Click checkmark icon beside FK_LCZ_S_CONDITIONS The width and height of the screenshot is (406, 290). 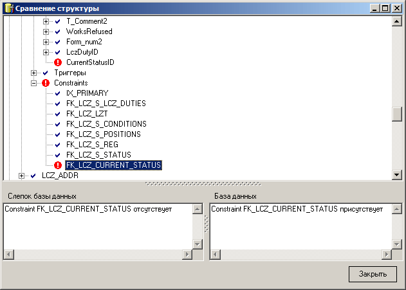pyautogui.click(x=58, y=124)
